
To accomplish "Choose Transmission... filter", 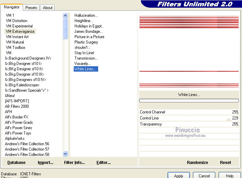I will tap(86, 58).
